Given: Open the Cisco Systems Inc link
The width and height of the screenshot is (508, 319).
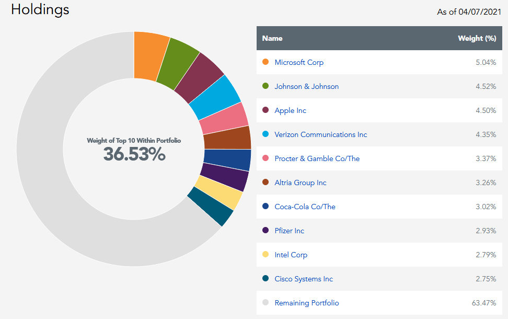Looking at the screenshot, I should [x=304, y=279].
